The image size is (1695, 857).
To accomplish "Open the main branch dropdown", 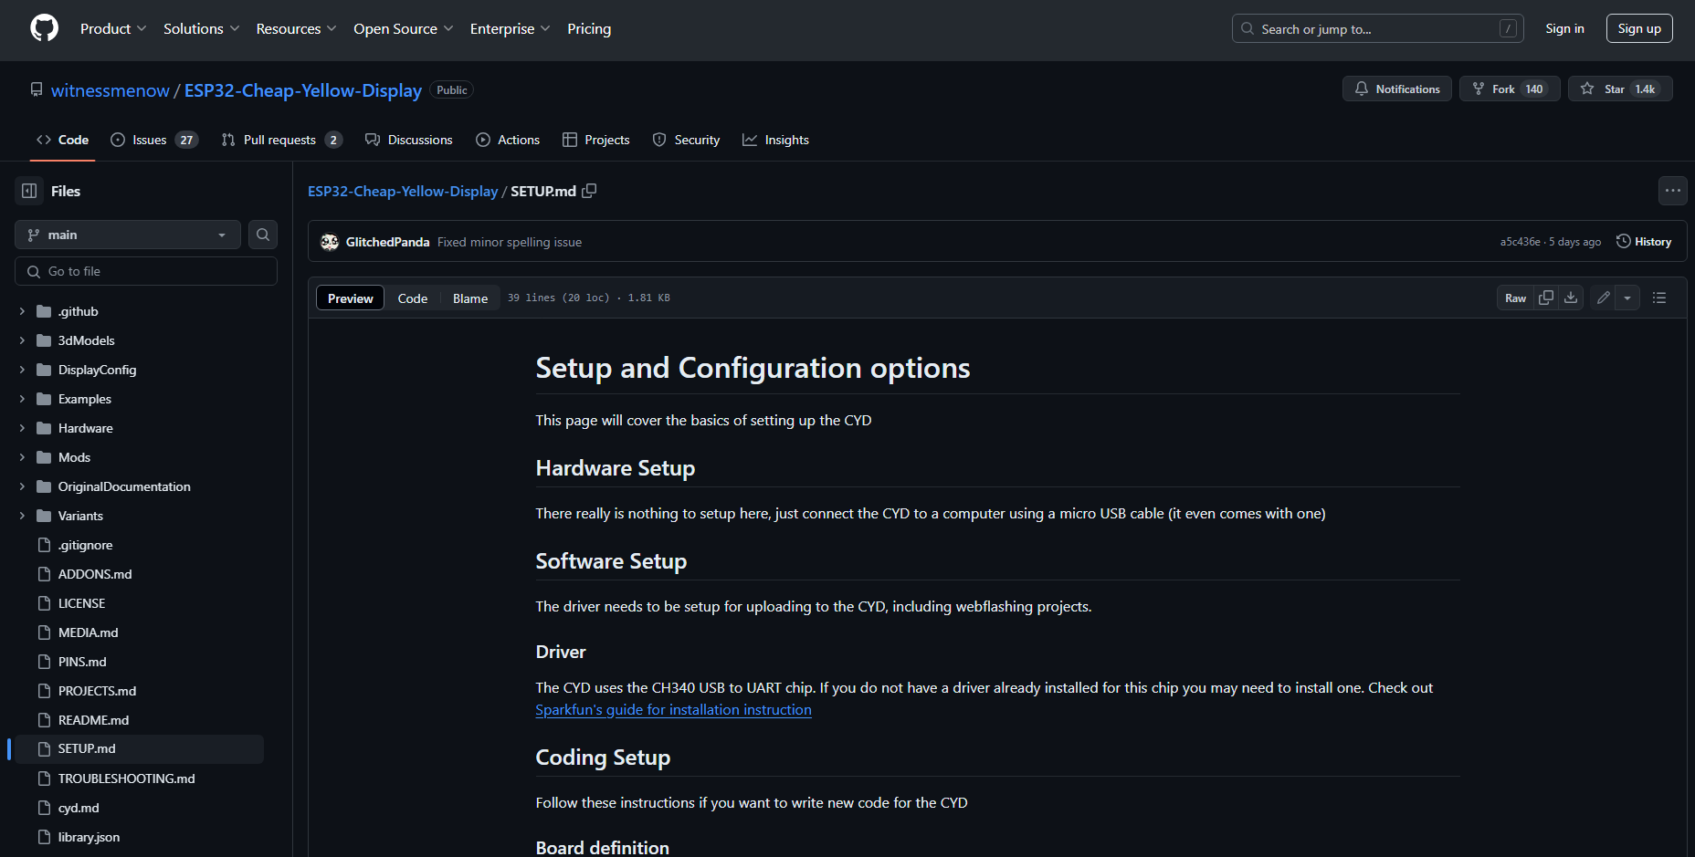I will click(128, 235).
